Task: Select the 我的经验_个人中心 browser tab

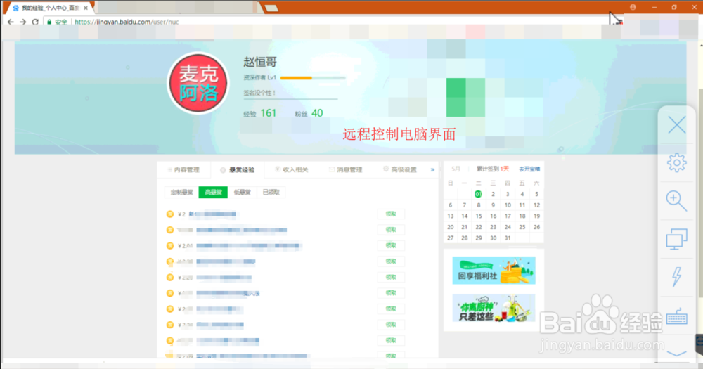Action: [x=49, y=8]
